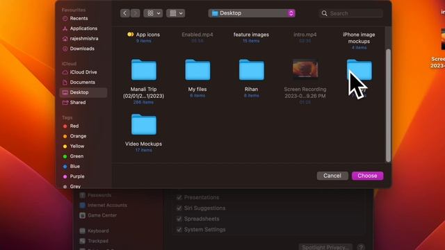Go back with the left chevron
The image size is (445, 250).
click(125, 13)
